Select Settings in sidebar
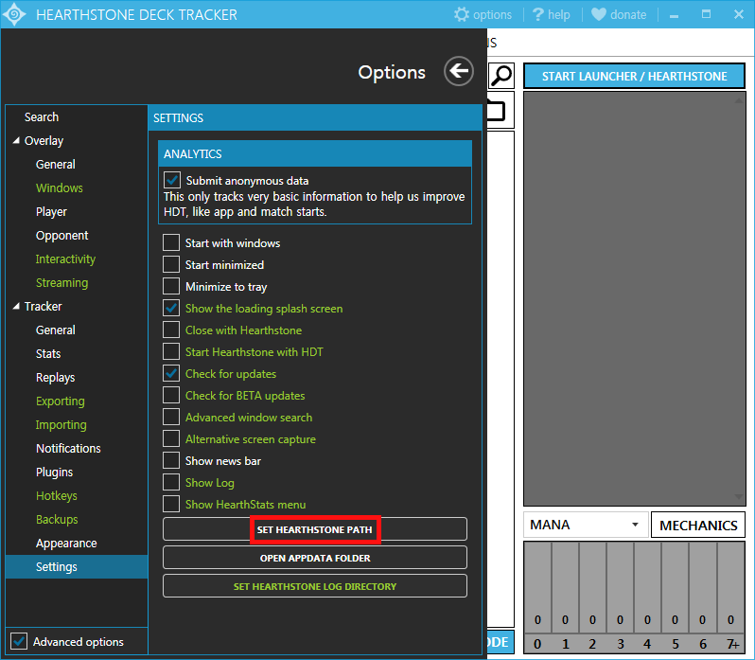 pos(76,566)
